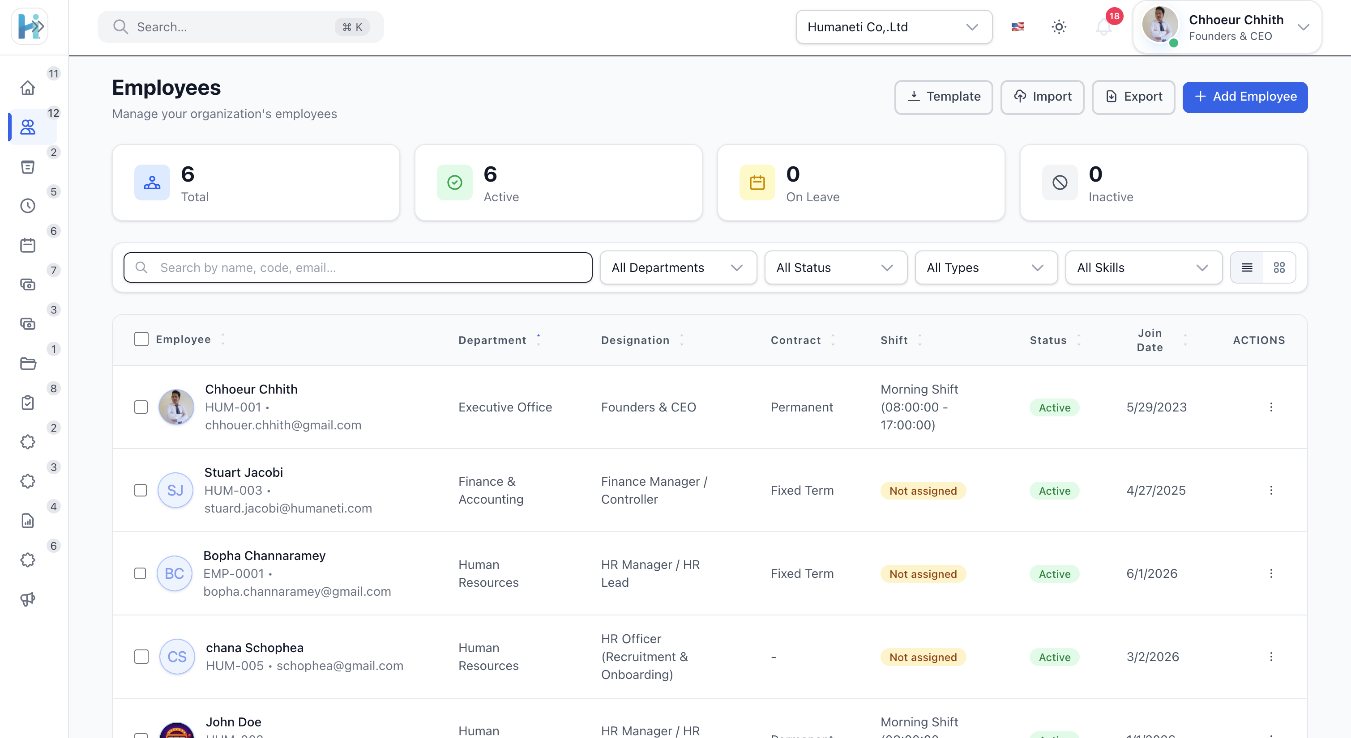
Task: Select the chana Schophea row checkbox
Action: tap(141, 656)
